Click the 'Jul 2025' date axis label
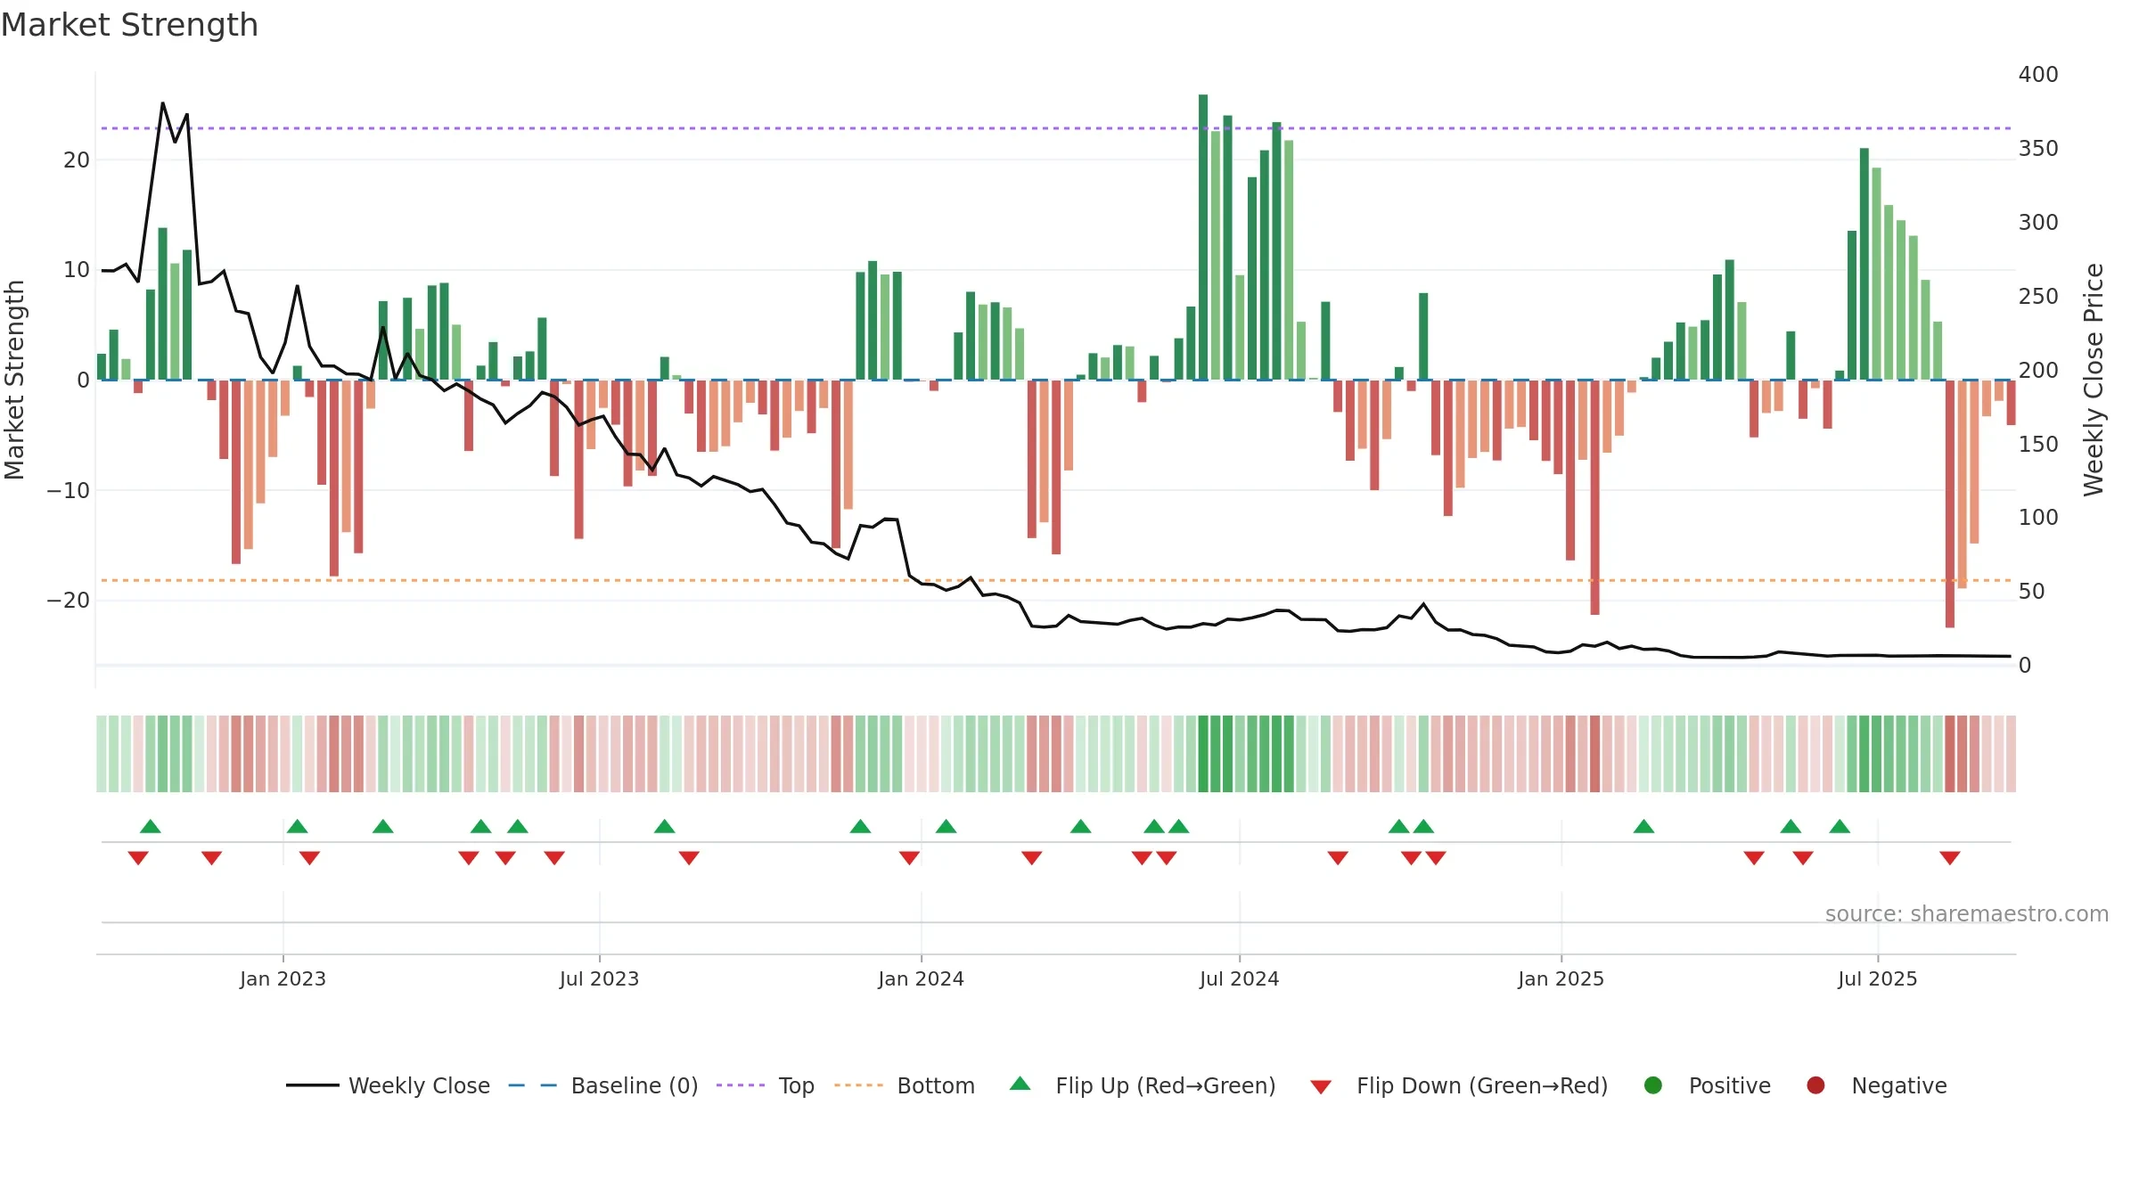Image resolution: width=2139 pixels, height=1203 pixels. point(1877,979)
